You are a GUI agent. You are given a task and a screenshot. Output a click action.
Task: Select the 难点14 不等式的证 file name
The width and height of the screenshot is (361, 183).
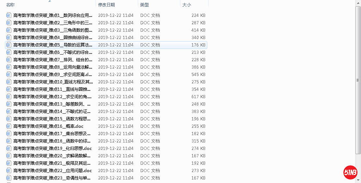(x=53, y=112)
